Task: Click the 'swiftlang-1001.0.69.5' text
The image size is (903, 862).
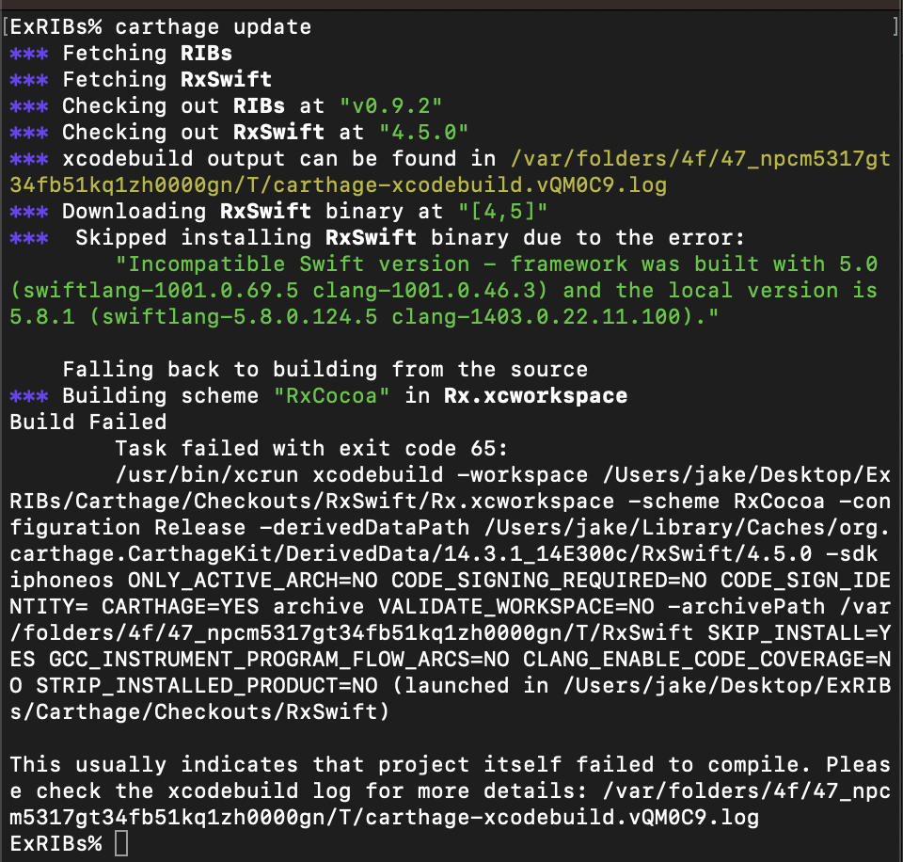Action: tap(161, 291)
